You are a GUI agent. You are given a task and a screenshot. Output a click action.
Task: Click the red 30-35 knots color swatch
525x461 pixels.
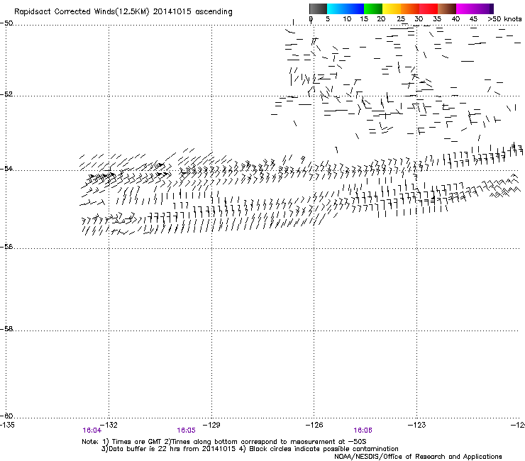click(x=429, y=9)
